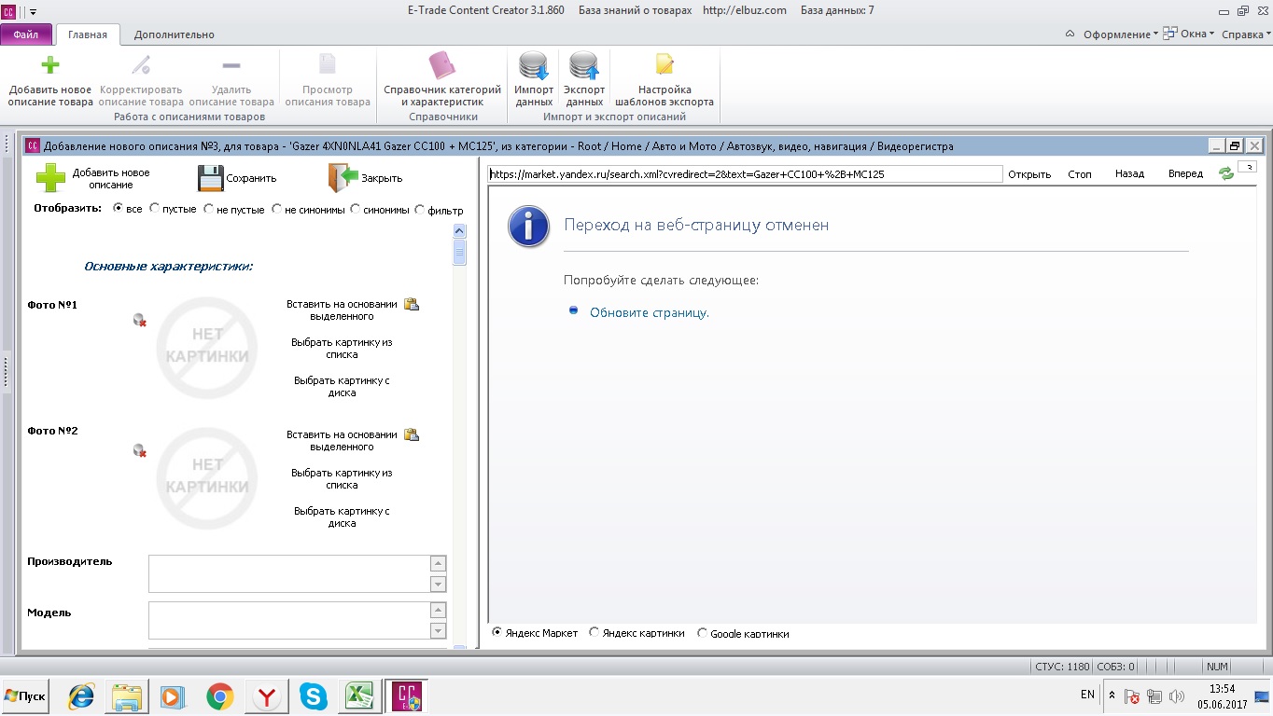Choose the Яндекс картинки search source
1273x716 pixels.
(594, 632)
